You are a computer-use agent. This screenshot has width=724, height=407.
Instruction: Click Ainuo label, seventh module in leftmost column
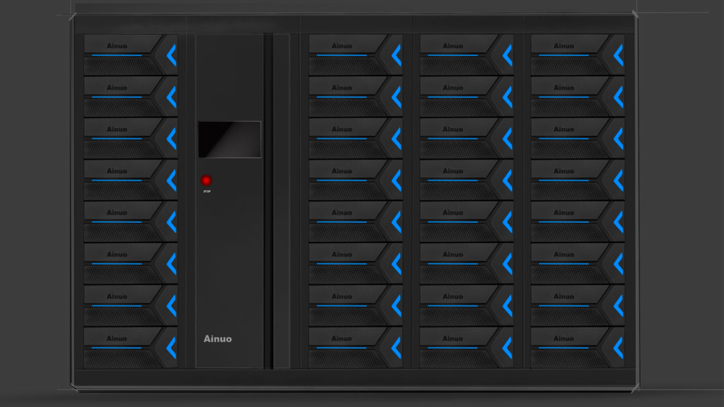tap(117, 297)
